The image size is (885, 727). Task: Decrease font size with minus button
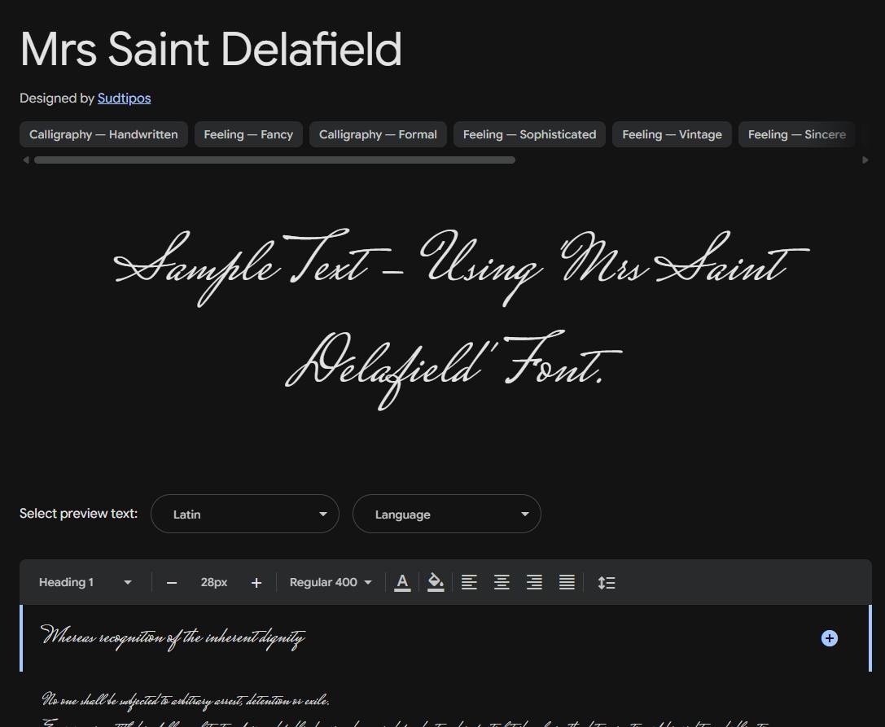pyautogui.click(x=172, y=583)
